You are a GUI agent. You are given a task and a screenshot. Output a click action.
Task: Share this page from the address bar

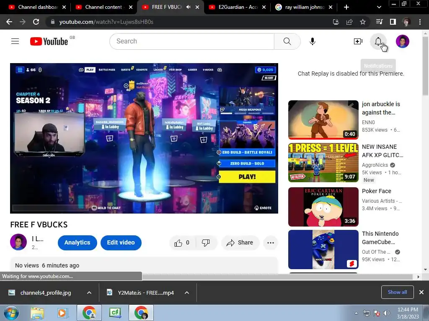[x=349, y=22]
